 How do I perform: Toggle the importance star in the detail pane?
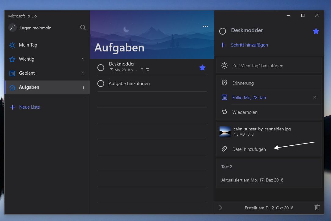(x=316, y=31)
